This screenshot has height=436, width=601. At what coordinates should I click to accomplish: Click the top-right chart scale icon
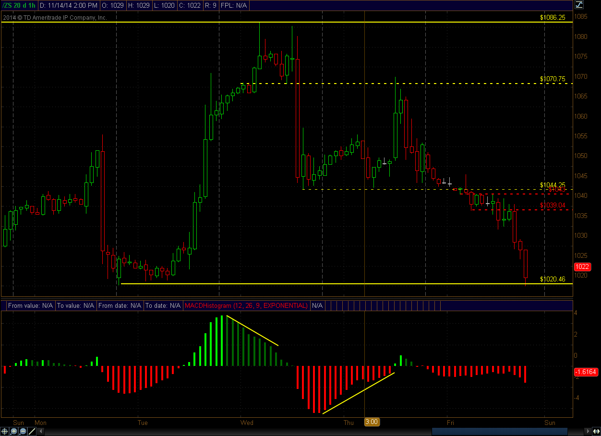[x=579, y=5]
